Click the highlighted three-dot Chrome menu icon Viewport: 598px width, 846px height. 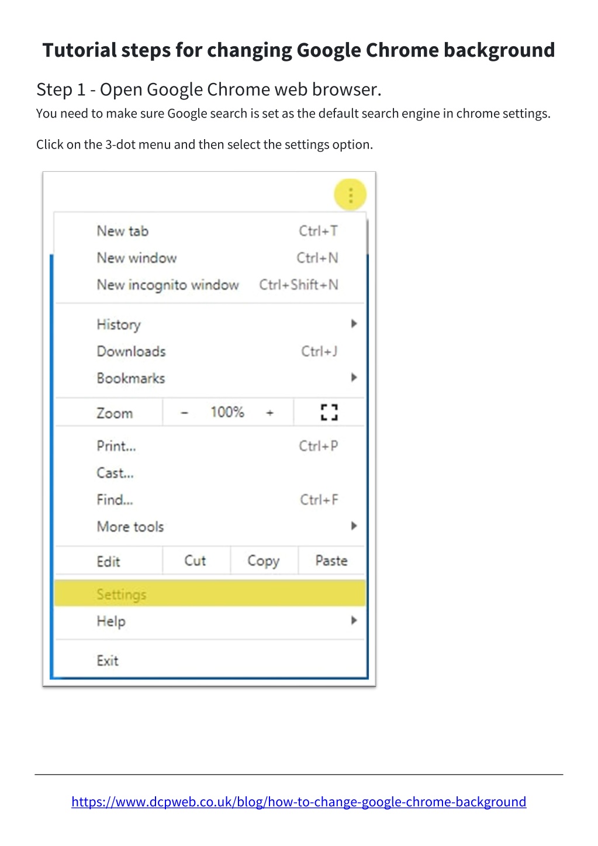point(350,195)
